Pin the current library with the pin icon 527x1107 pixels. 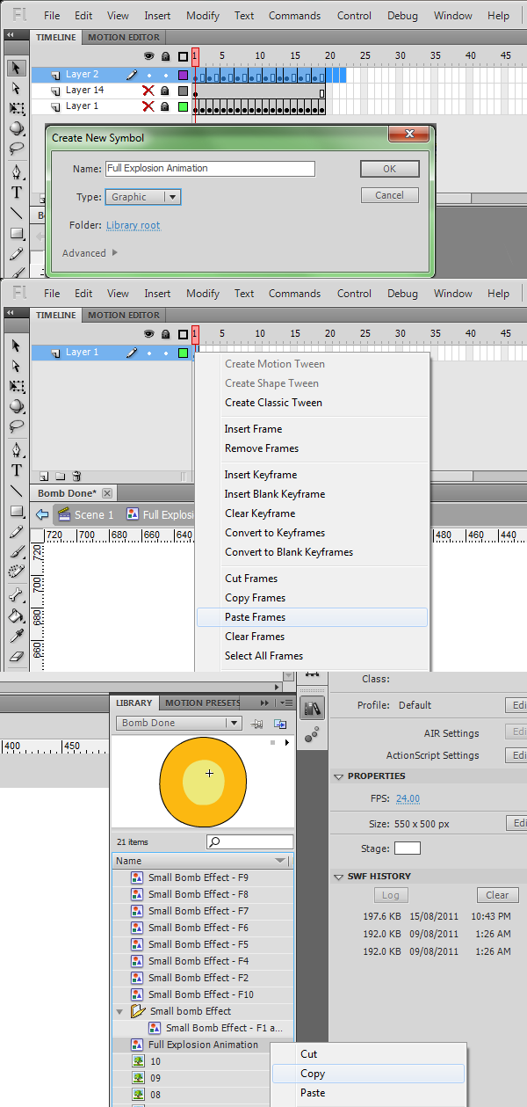coord(258,724)
